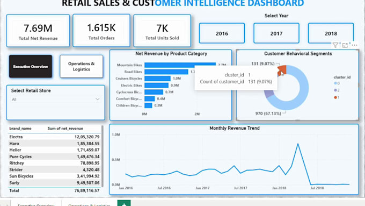Click the Children Bicycles bar
The width and height of the screenshot is (365, 206).
(148, 105)
